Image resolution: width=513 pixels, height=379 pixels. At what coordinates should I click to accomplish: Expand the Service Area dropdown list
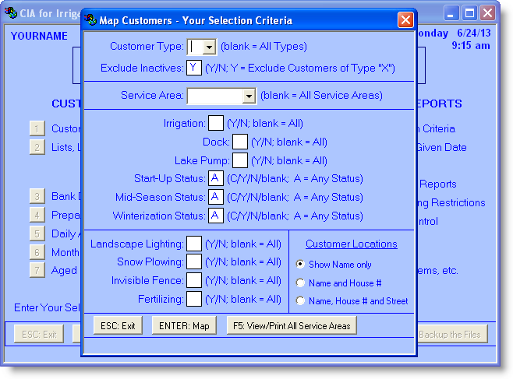pyautogui.click(x=249, y=96)
